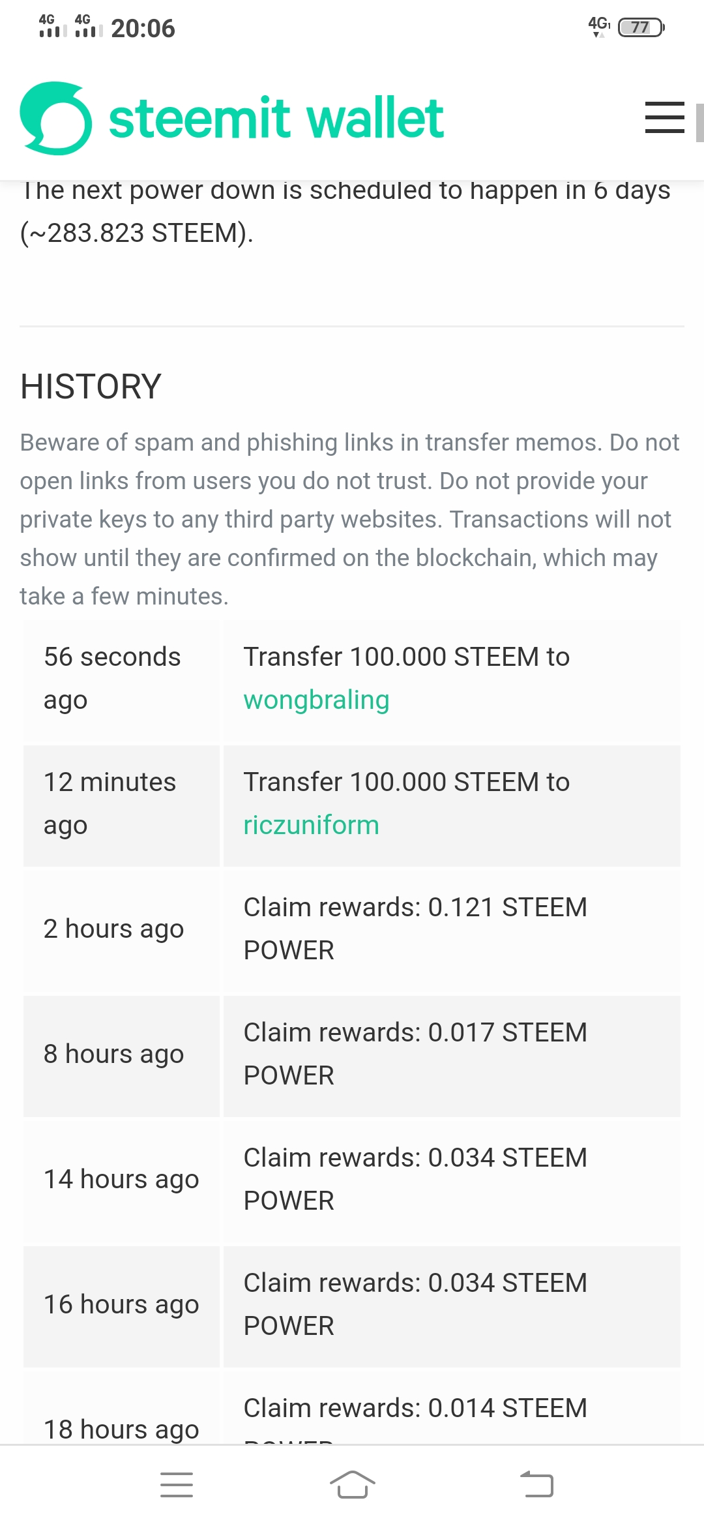Viewport: 704px width, 1526px height.
Task: Click the page scrollbar on right edge
Action: 700,122
